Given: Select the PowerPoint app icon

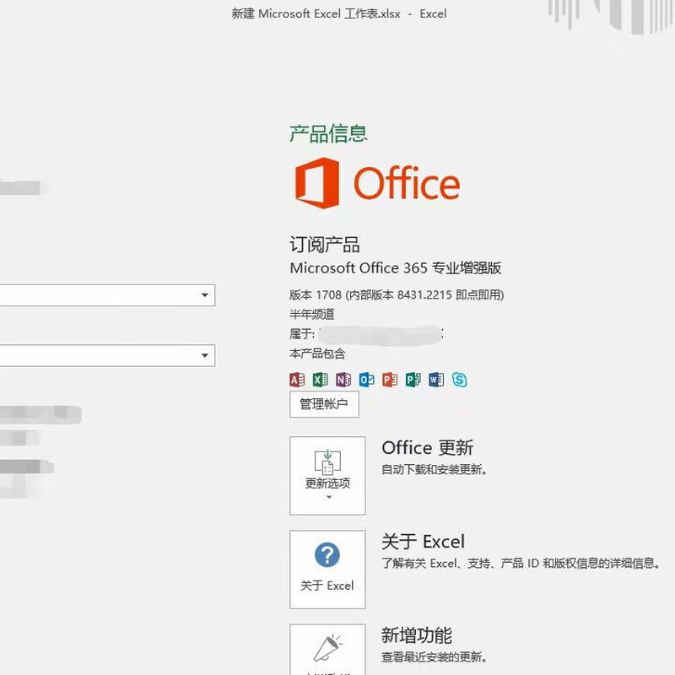Looking at the screenshot, I should [x=388, y=380].
